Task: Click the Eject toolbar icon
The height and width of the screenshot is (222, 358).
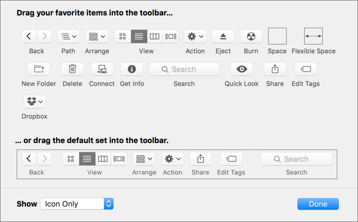Action: click(223, 36)
